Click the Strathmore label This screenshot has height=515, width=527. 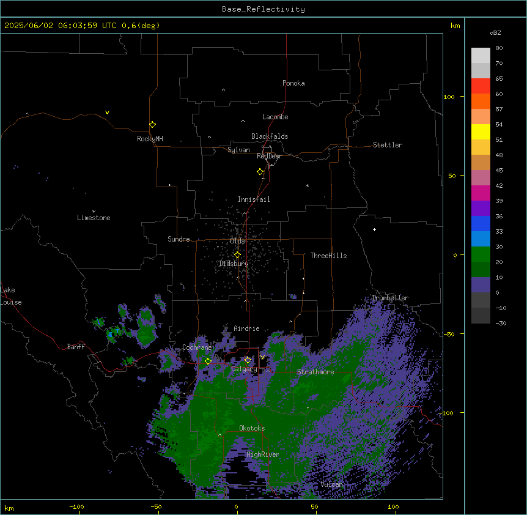(315, 372)
